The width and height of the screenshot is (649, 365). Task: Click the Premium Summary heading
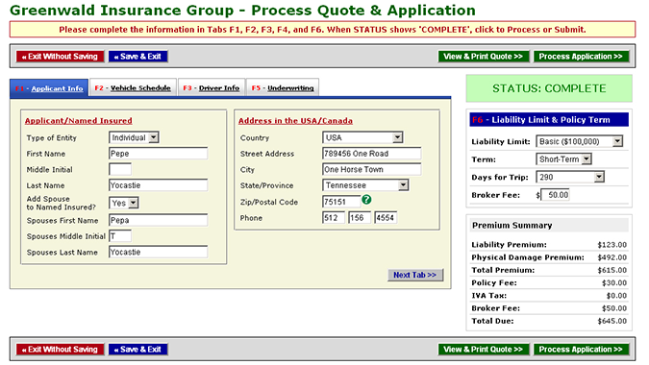(x=512, y=226)
